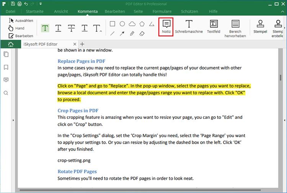Click the text "crop-setting.png"
The image size is (287, 193).
tap(74, 161)
